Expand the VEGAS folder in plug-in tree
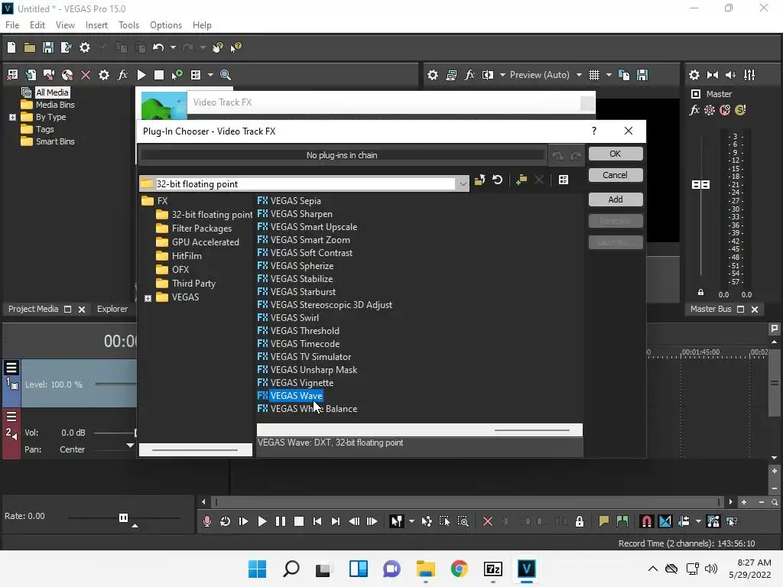 148,298
